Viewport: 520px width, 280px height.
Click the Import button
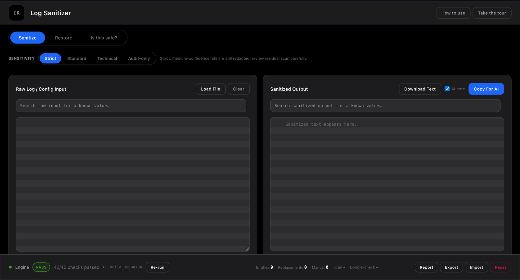[x=476, y=267]
